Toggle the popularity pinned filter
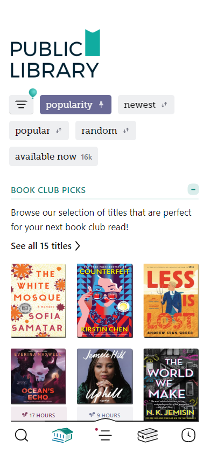Screen dimensions: 210x454 pos(75,105)
